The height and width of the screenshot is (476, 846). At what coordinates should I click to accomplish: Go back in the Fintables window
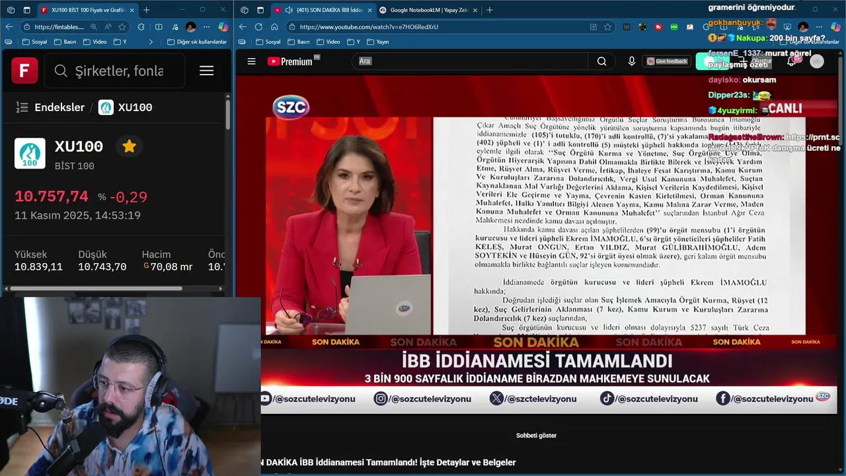coord(9,26)
